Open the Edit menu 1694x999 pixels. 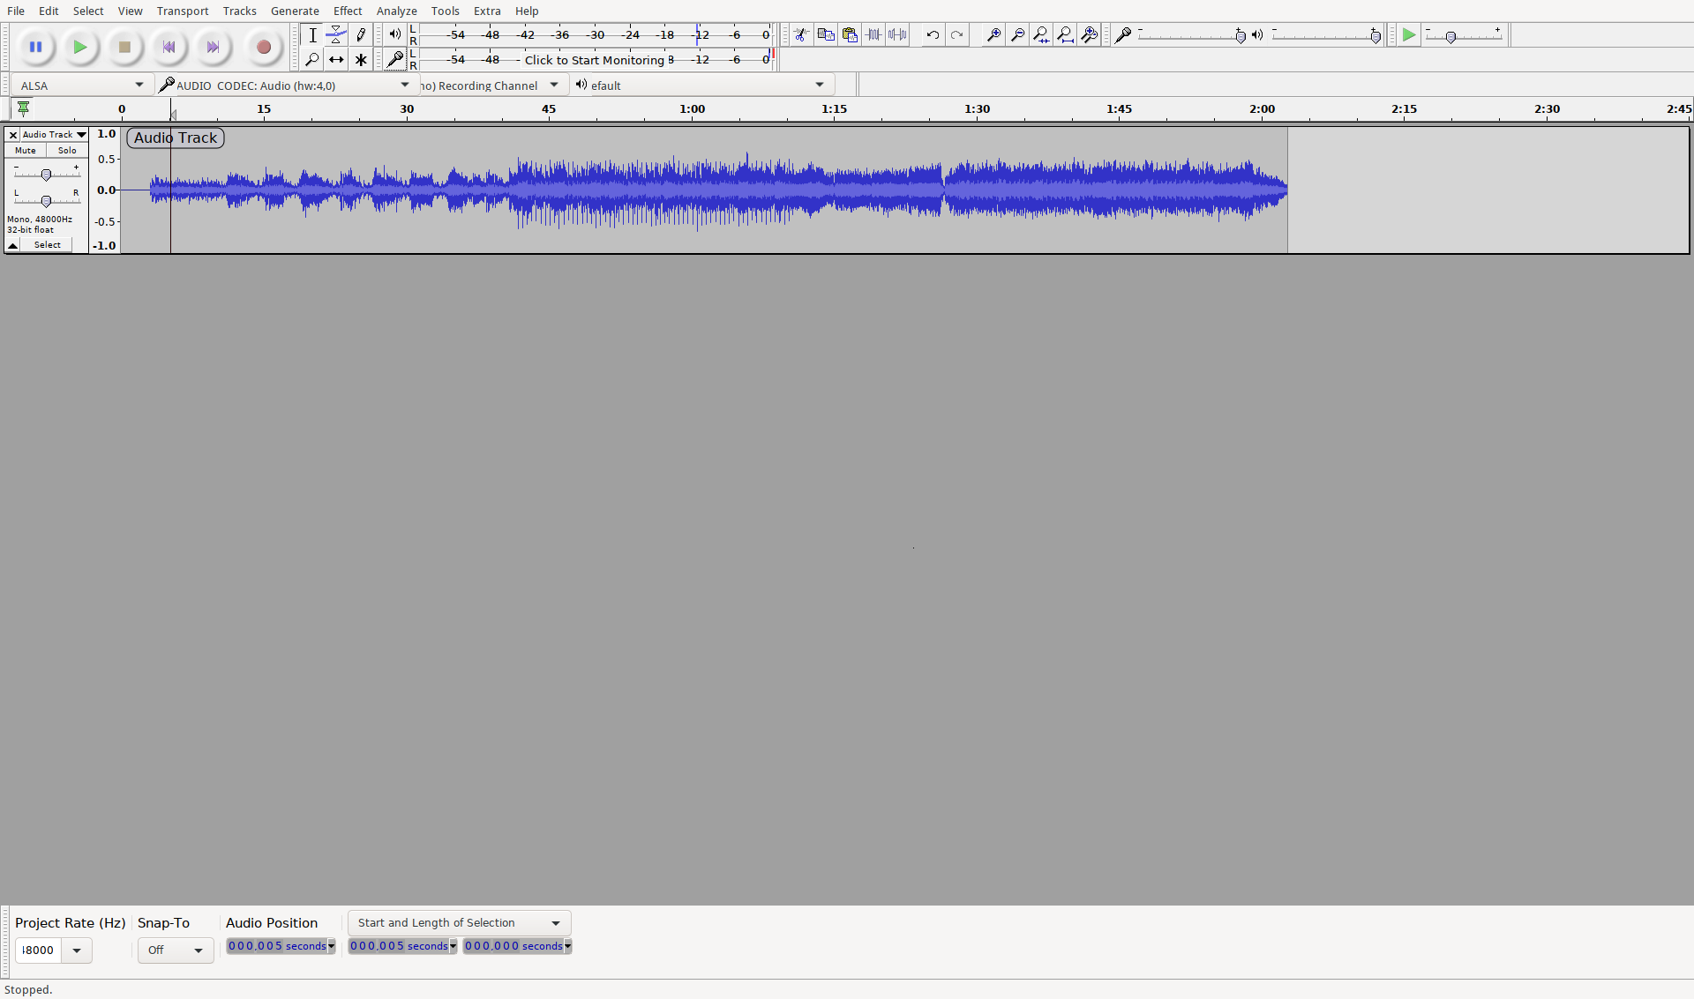[49, 11]
